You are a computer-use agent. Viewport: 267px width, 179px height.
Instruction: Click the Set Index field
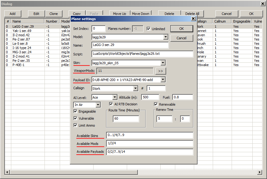[98, 29]
